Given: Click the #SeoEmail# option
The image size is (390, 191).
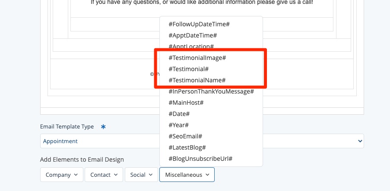Looking at the screenshot, I should click(185, 136).
